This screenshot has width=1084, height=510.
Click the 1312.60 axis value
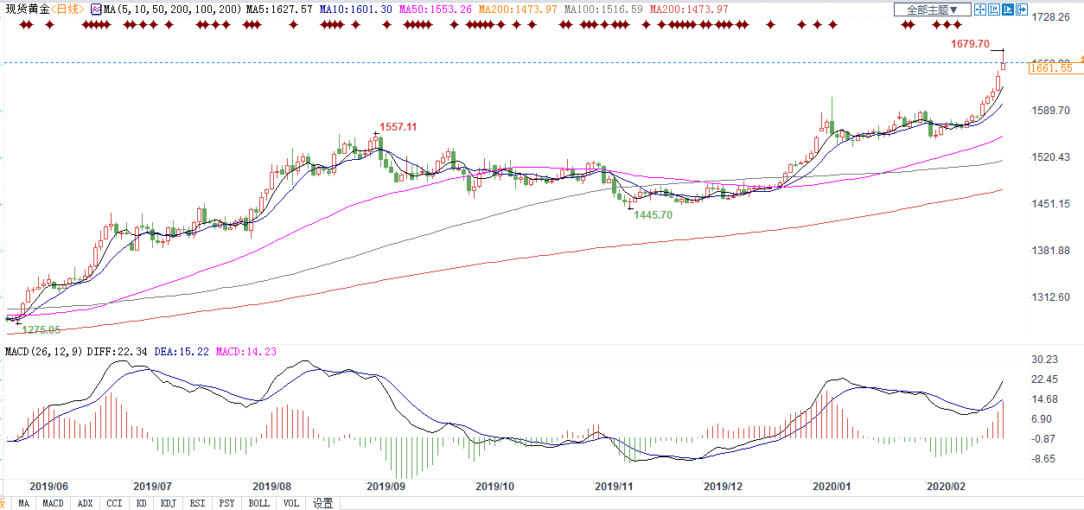(1050, 296)
